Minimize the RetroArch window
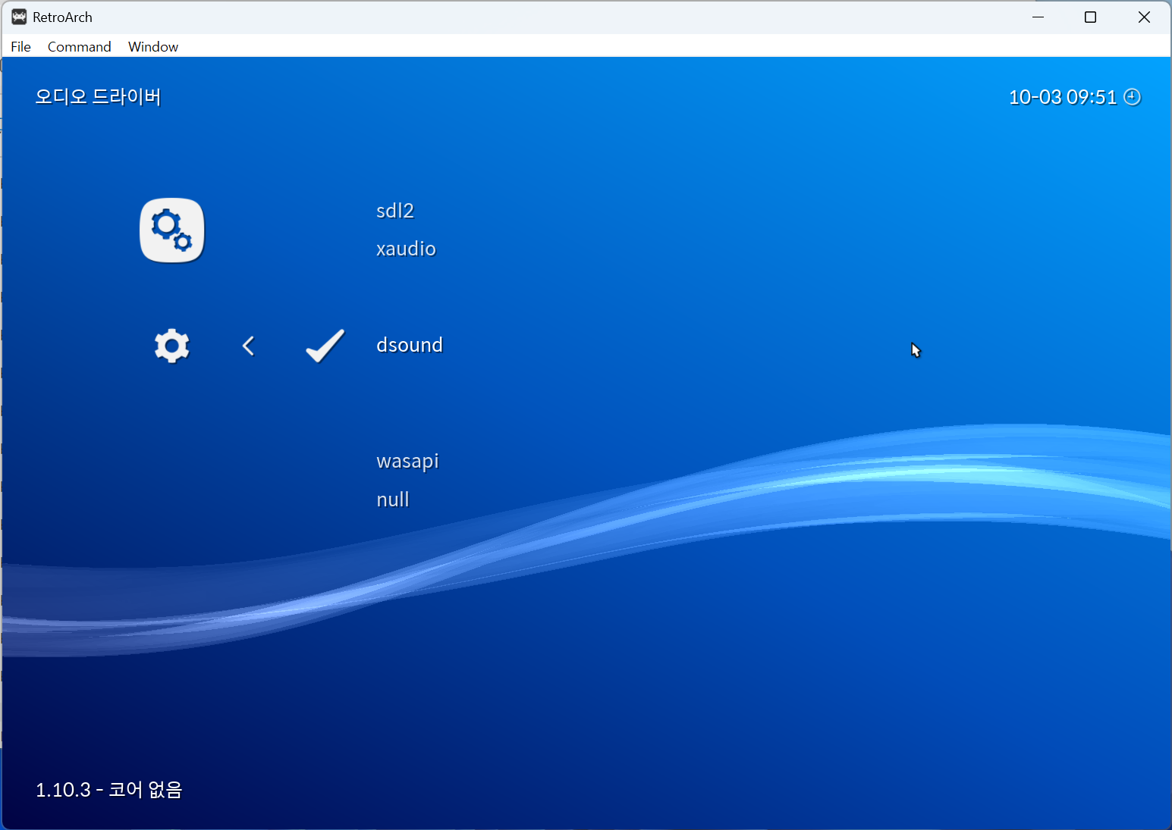1172x830 pixels. point(1038,17)
